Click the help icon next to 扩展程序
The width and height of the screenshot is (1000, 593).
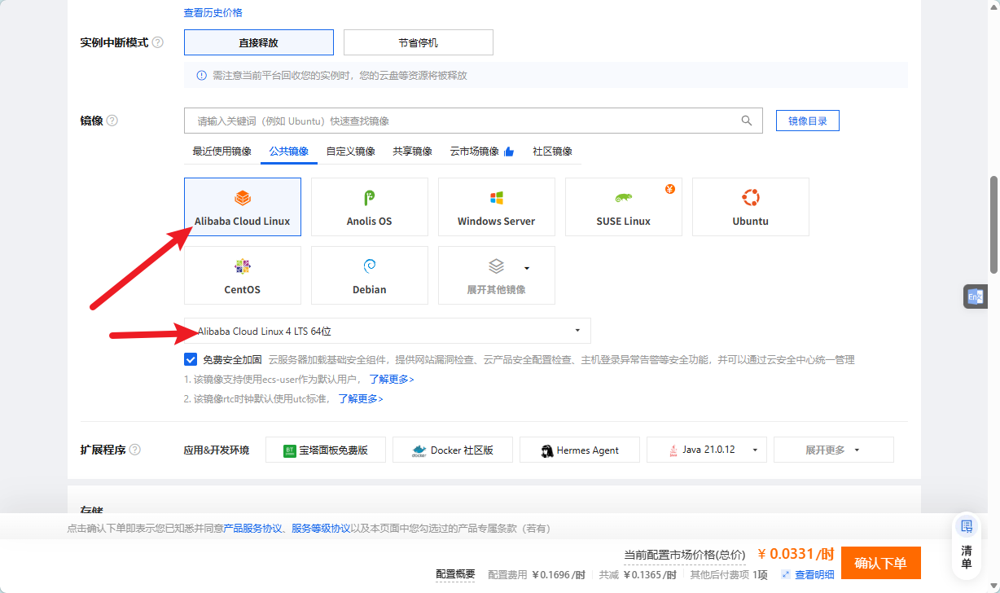(x=135, y=450)
